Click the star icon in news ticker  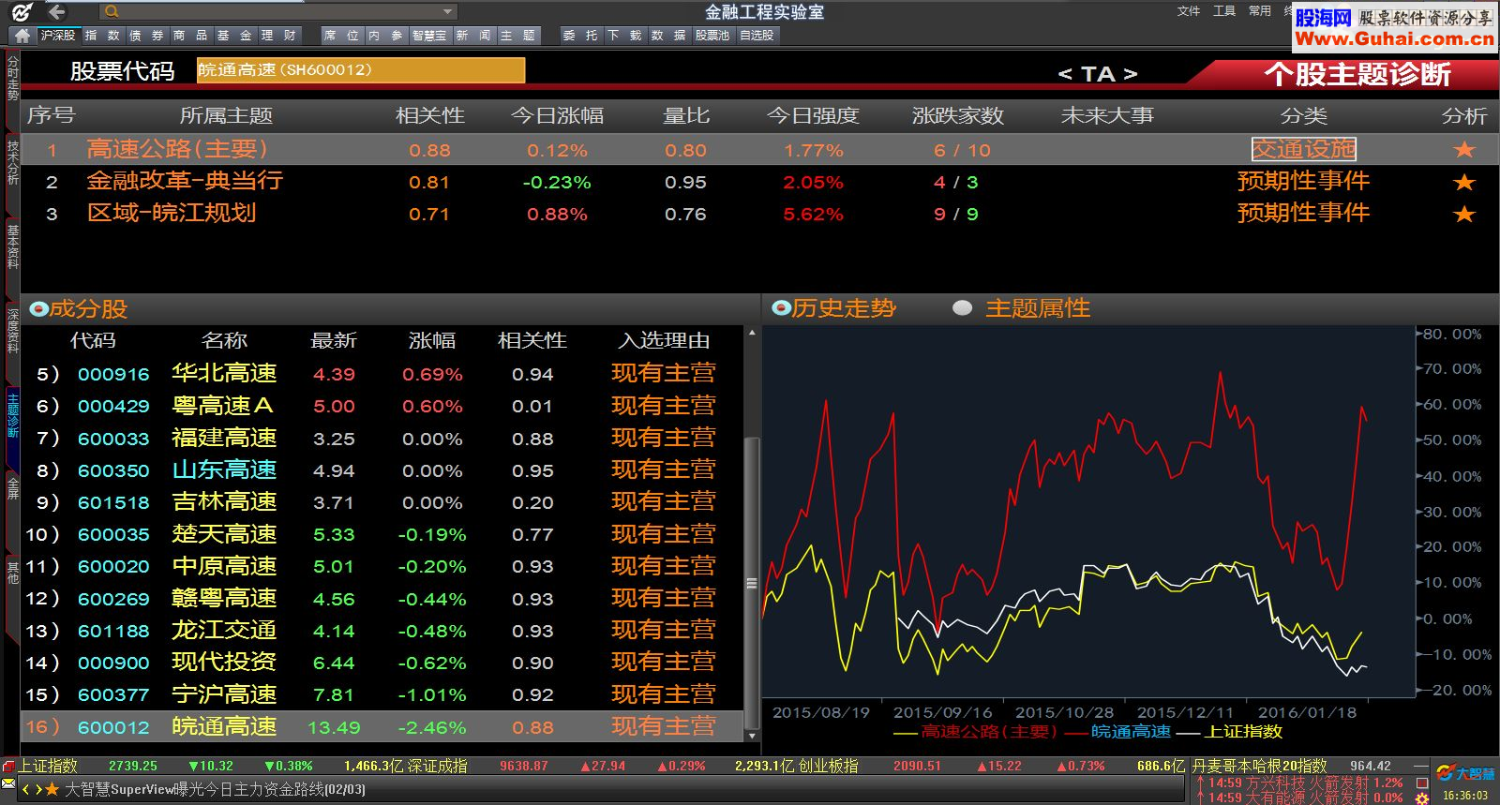pyautogui.click(x=52, y=790)
